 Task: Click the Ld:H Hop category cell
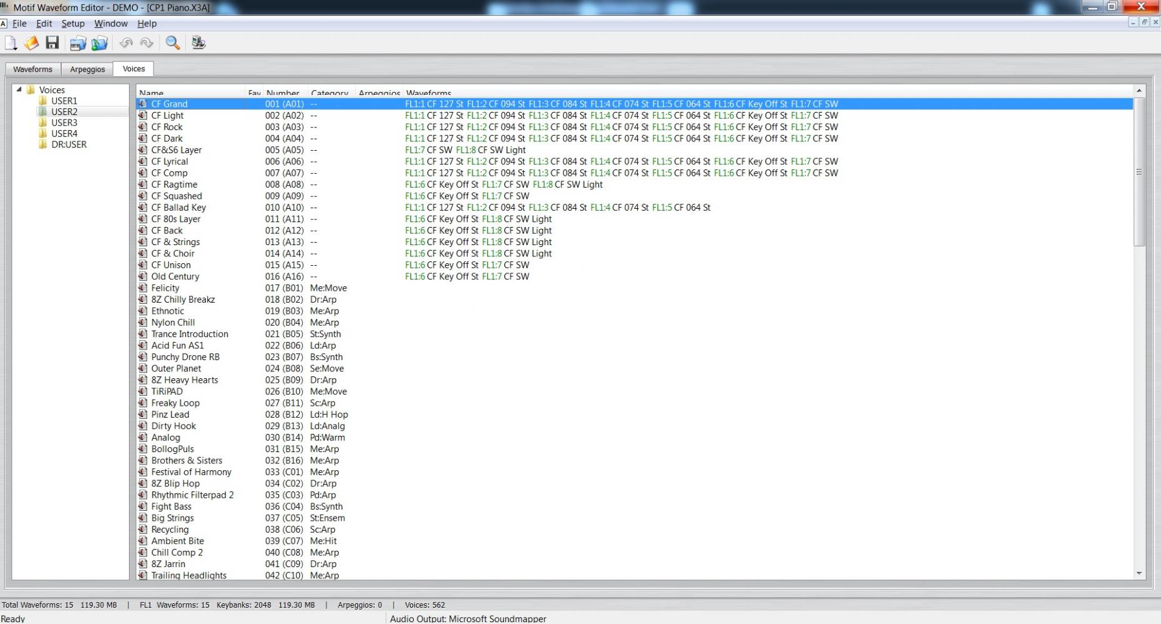coord(329,415)
